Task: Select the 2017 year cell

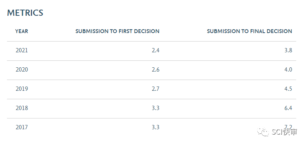Action: 22,127
